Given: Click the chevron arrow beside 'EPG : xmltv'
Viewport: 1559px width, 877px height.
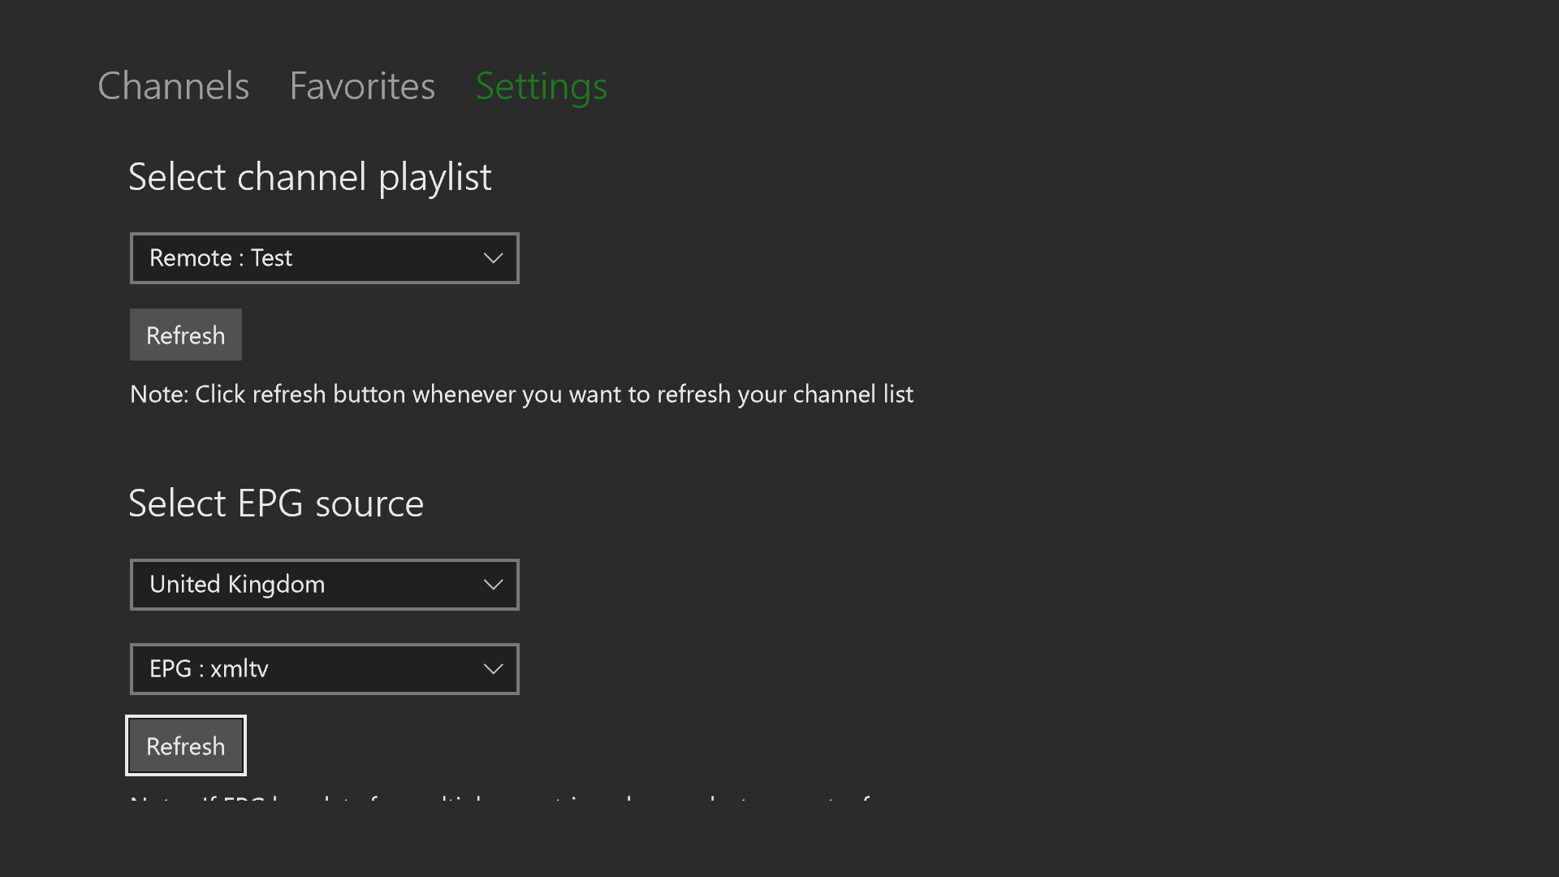Looking at the screenshot, I should point(493,669).
